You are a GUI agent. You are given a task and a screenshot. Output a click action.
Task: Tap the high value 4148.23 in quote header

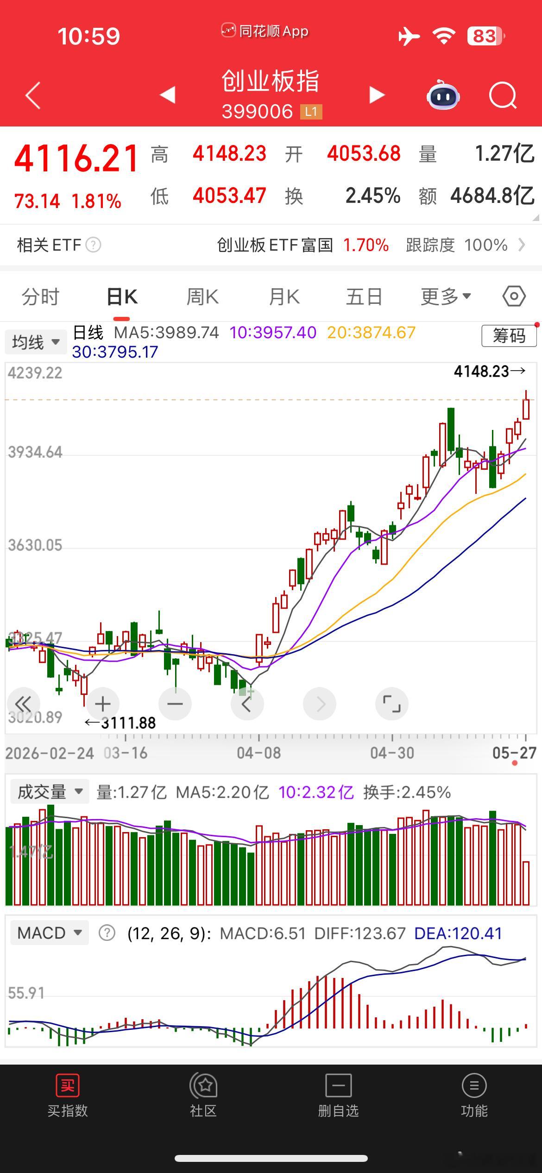click(230, 154)
